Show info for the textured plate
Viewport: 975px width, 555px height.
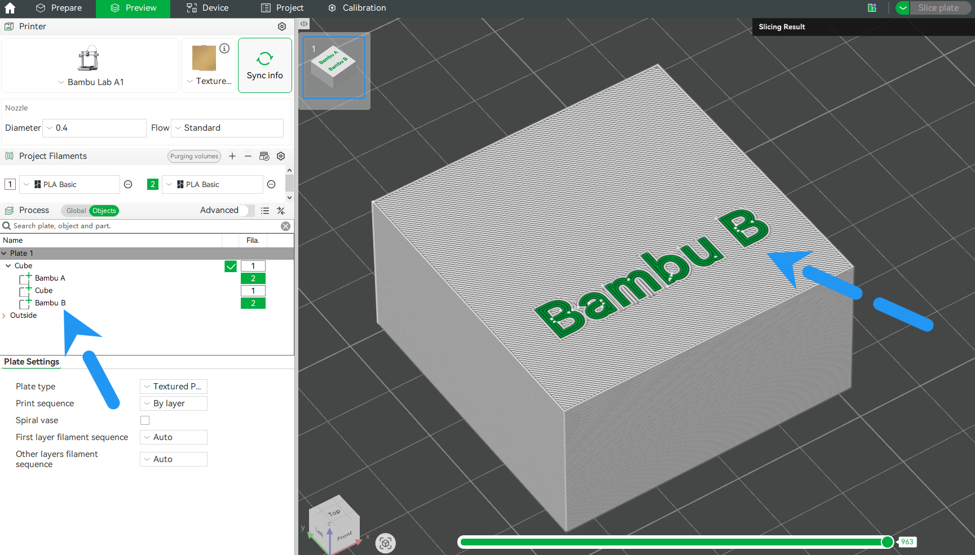pos(224,48)
